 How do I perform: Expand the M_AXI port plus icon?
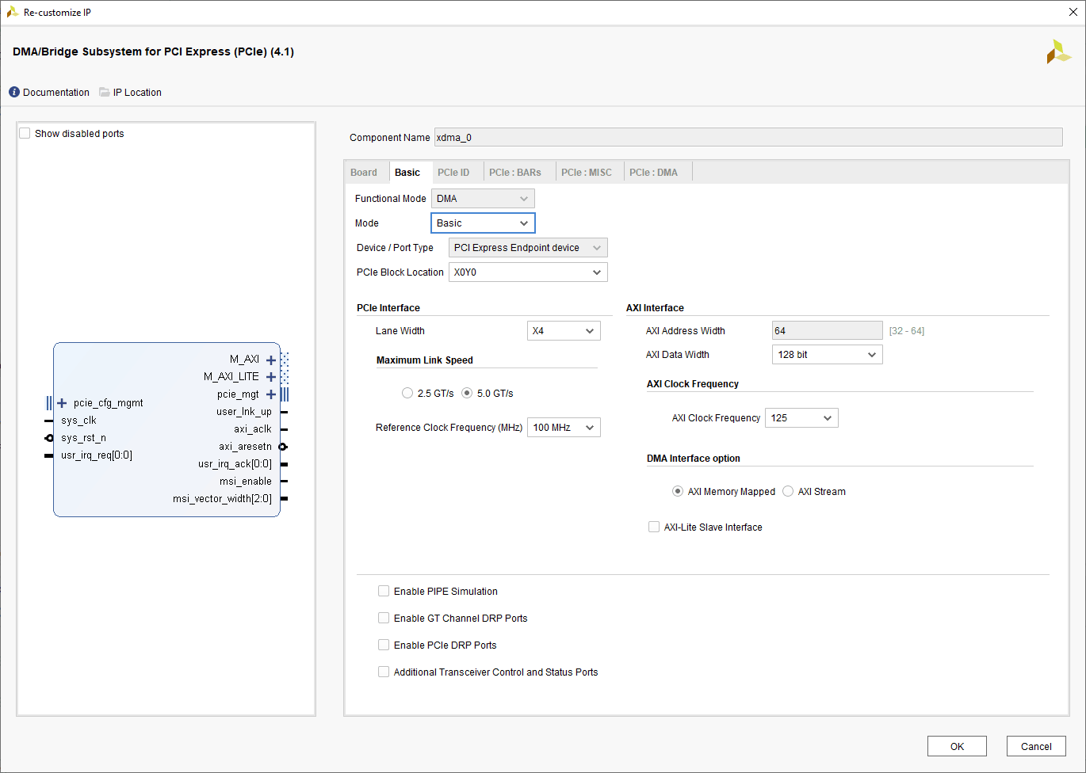271,360
